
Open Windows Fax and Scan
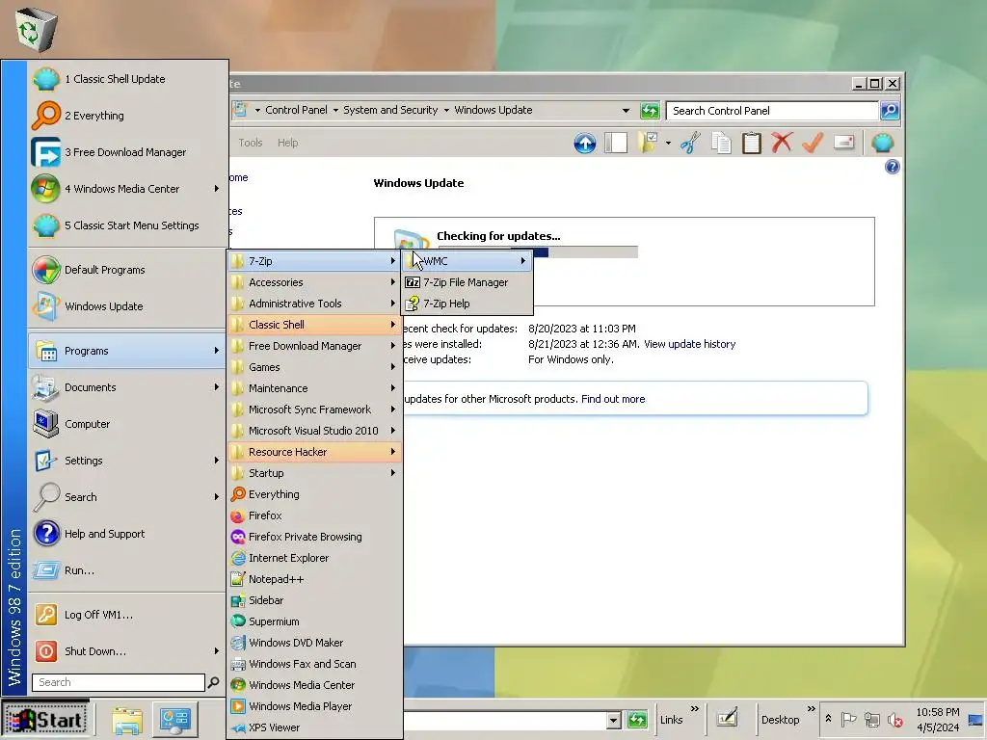pos(315,664)
